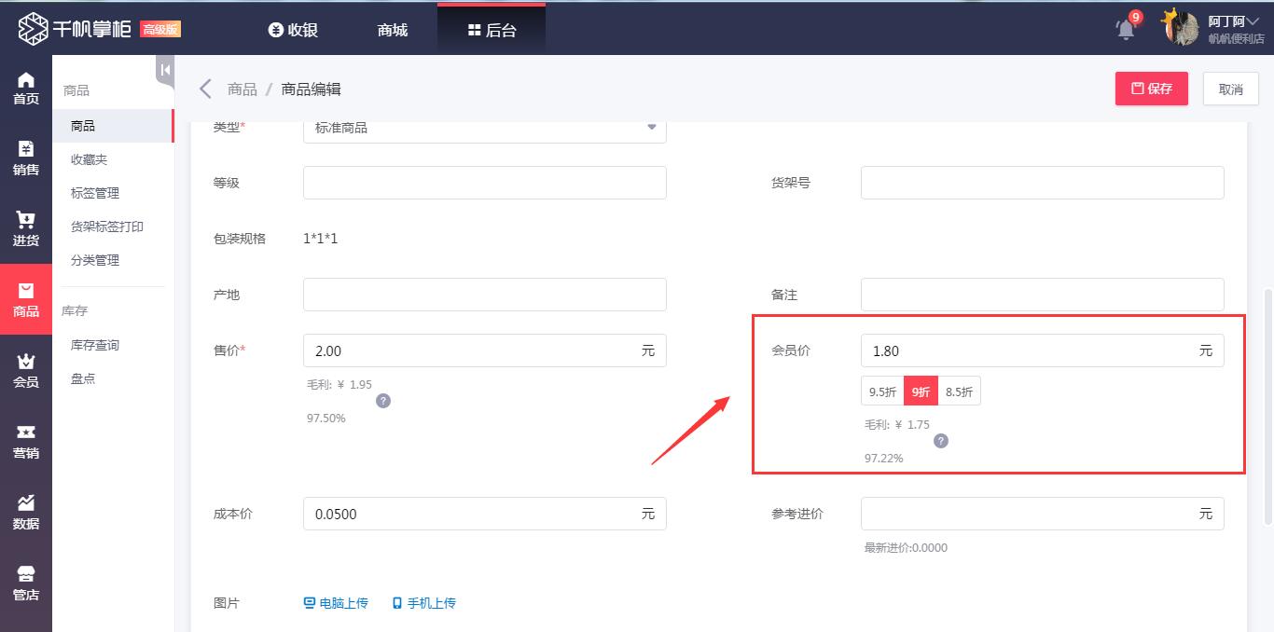Switch to the 收银 cashier tab

[x=293, y=30]
